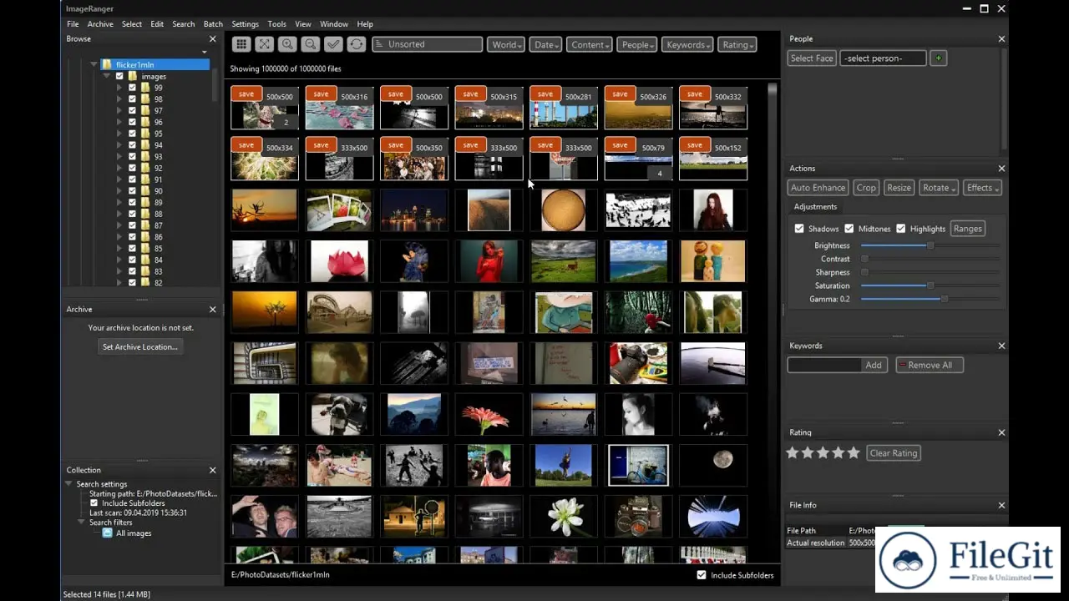Close the Actions panel
Screen dimensions: 1069x601
[x=1002, y=169]
